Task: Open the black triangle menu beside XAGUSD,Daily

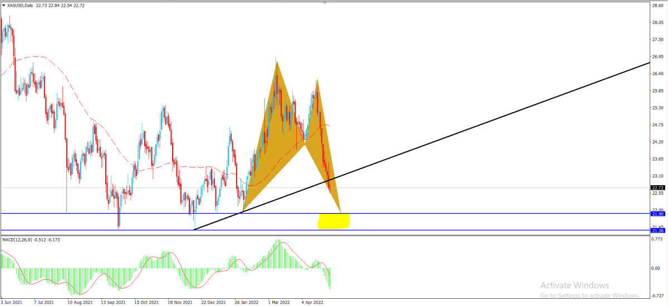Action: (4, 6)
